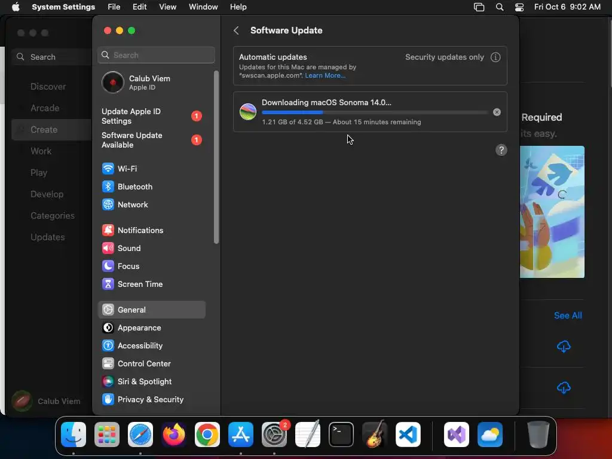
Task: Open Network settings
Action: click(x=151, y=204)
